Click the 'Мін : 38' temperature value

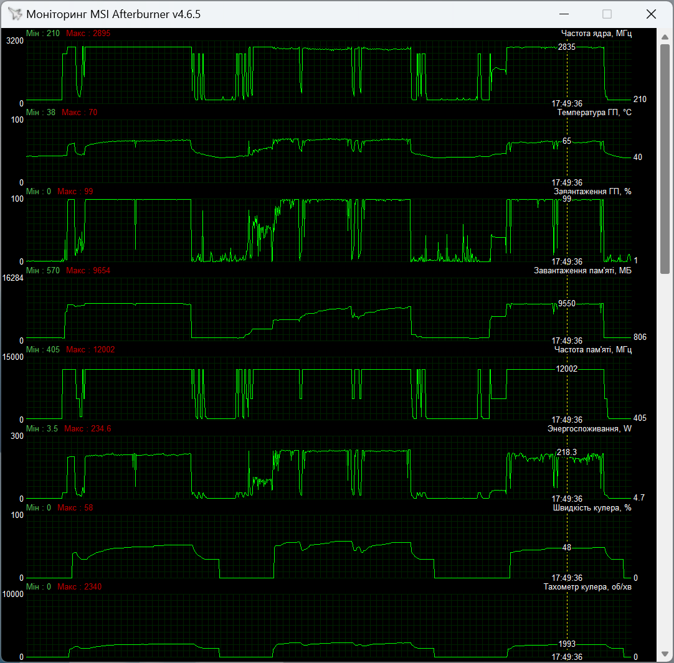coord(41,112)
